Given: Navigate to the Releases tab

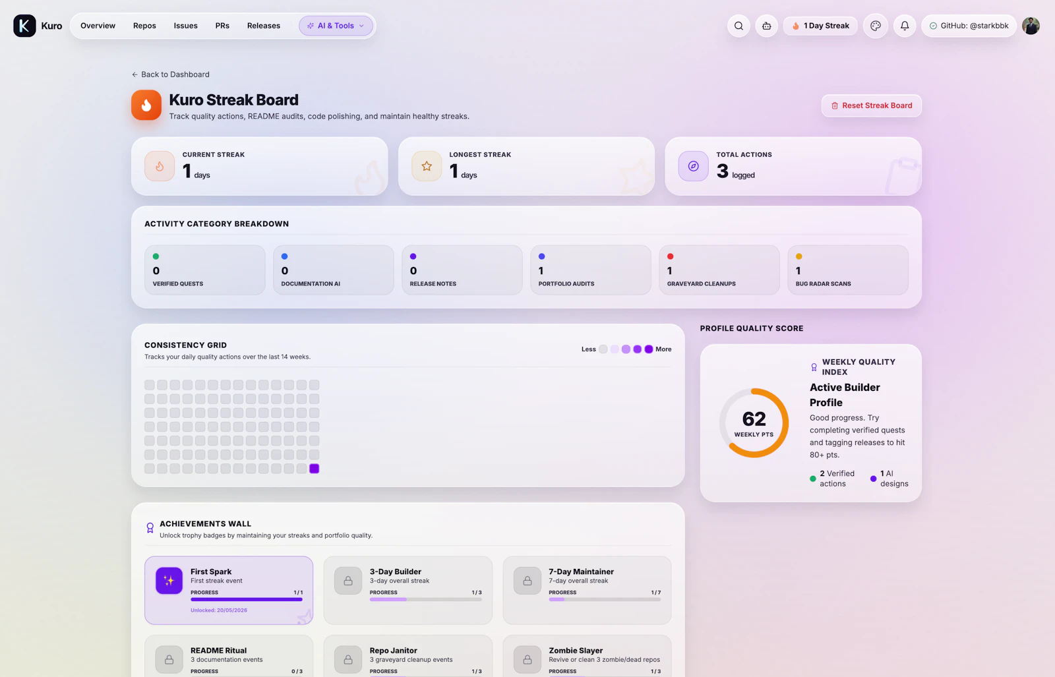Looking at the screenshot, I should pyautogui.click(x=264, y=26).
